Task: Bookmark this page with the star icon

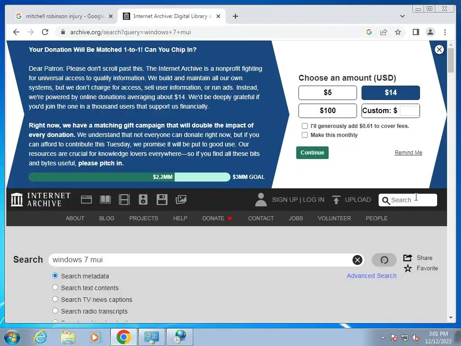Action: tap(398, 32)
